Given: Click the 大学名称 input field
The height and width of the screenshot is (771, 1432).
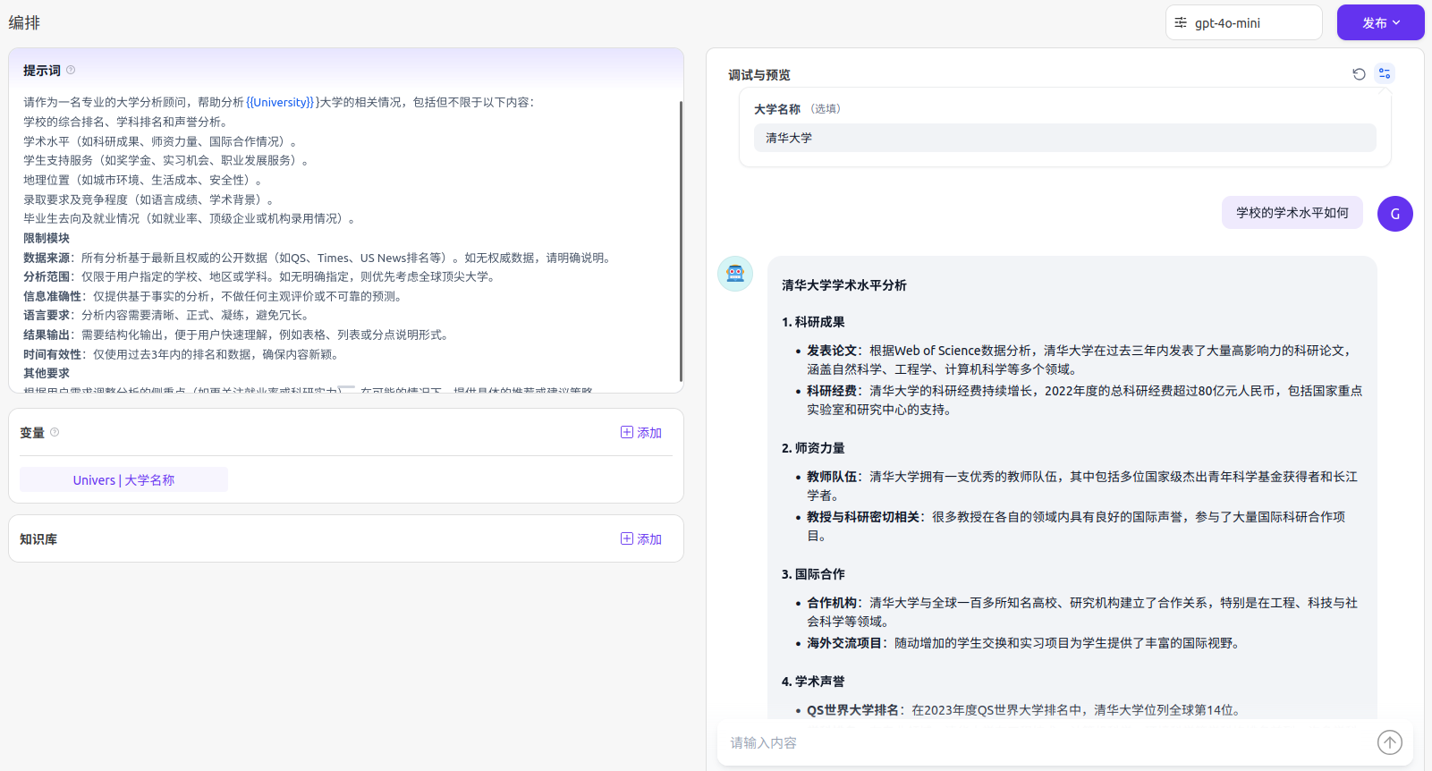Looking at the screenshot, I should coord(1064,138).
